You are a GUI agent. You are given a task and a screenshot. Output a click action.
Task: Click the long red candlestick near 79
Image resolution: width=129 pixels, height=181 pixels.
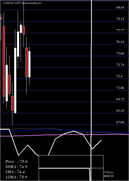click(x=4, y=61)
